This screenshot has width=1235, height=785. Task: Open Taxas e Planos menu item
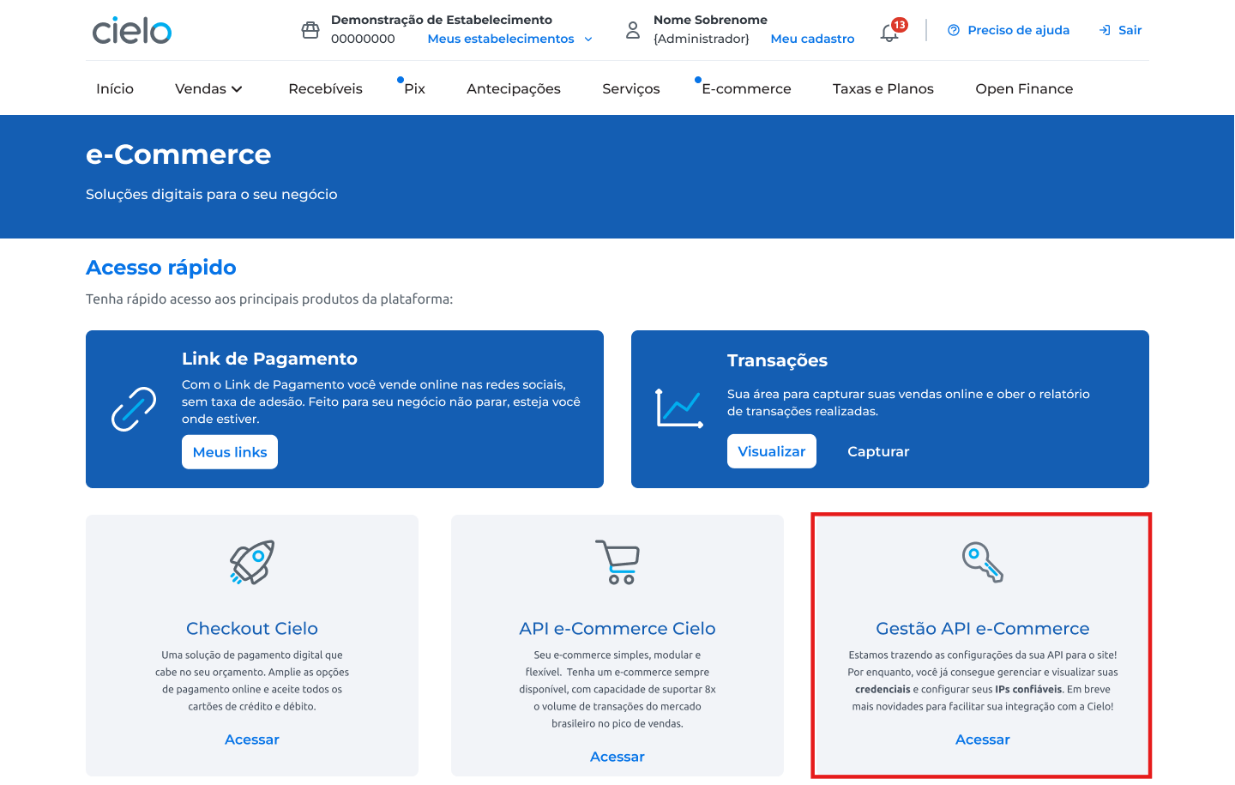pos(883,88)
